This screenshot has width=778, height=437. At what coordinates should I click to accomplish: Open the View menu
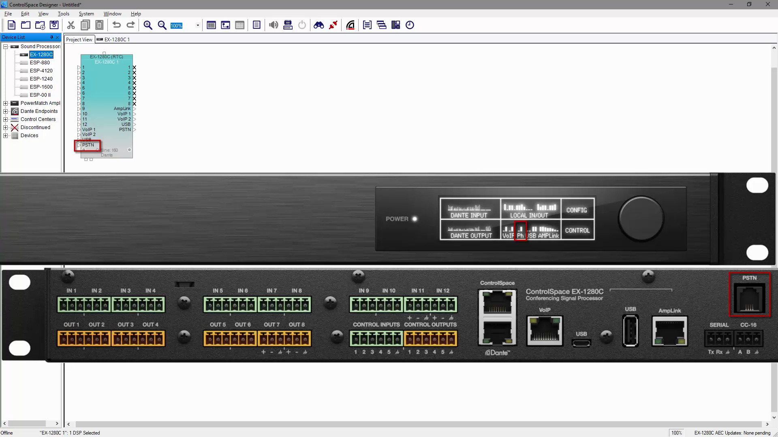pyautogui.click(x=43, y=14)
